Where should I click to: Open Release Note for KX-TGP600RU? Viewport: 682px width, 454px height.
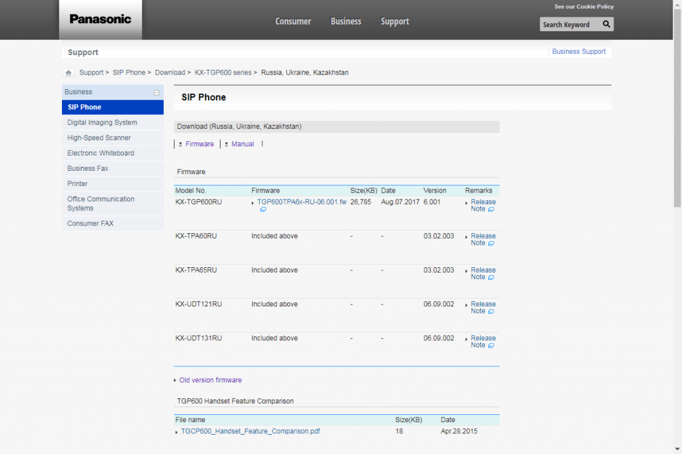click(x=483, y=205)
